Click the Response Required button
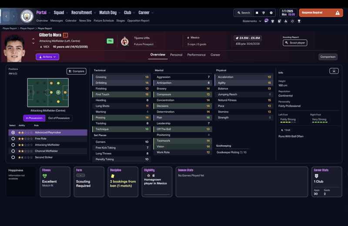This screenshot has height=226, width=348. point(321,13)
